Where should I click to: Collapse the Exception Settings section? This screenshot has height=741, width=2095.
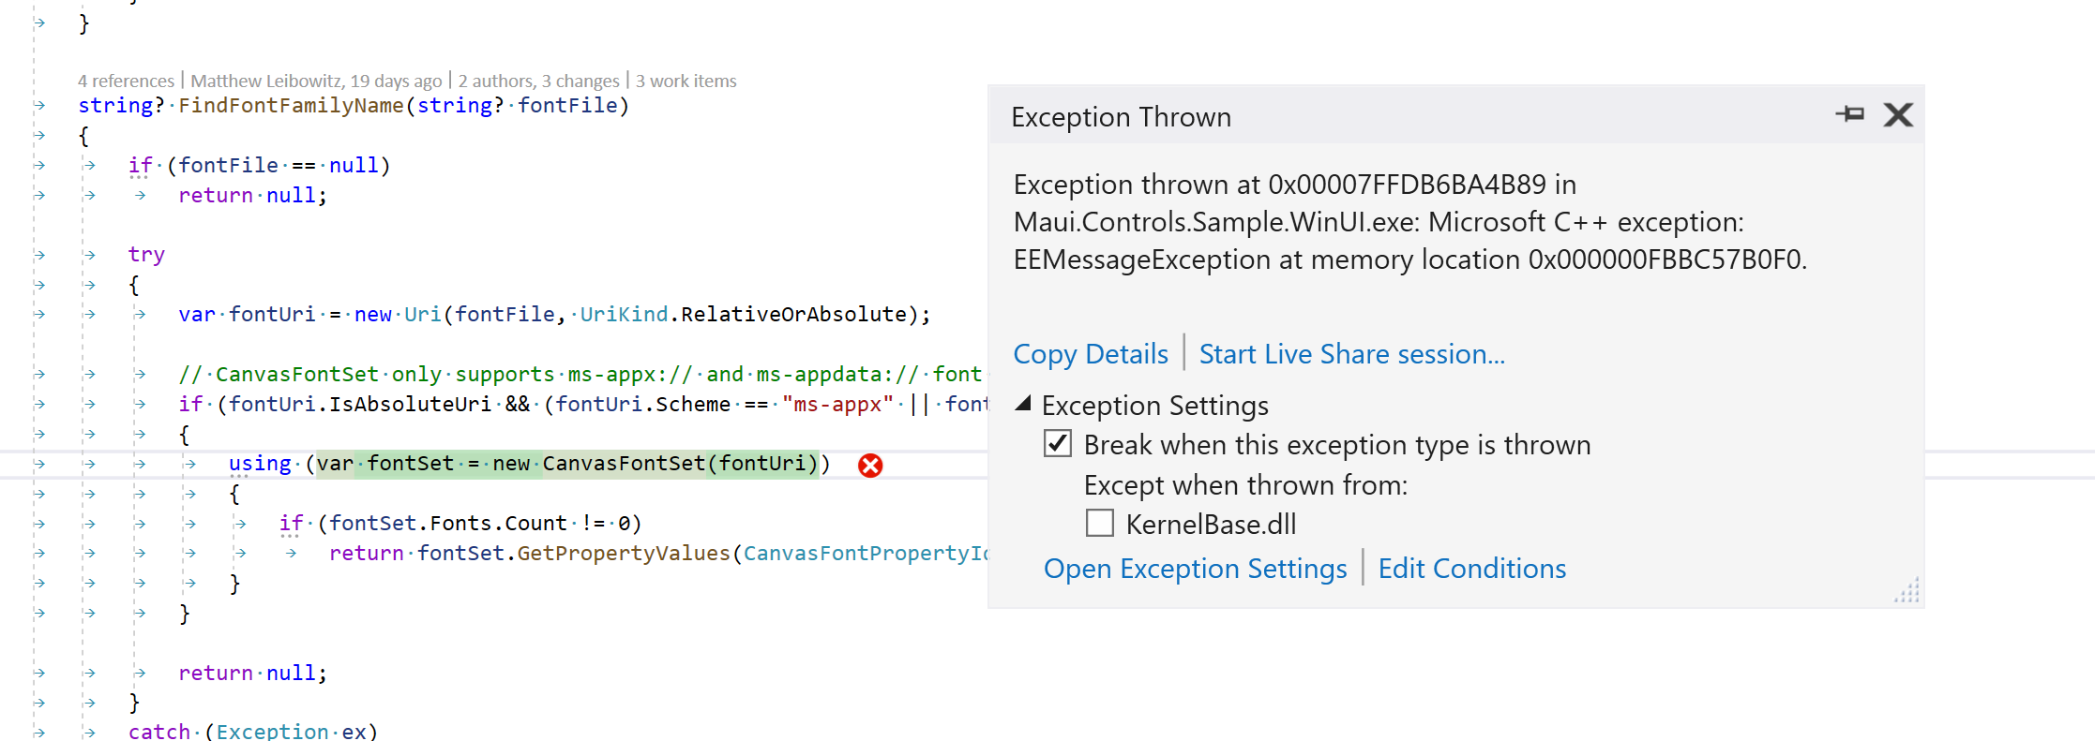pyautogui.click(x=1023, y=405)
